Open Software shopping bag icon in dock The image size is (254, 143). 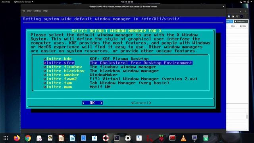94,138
